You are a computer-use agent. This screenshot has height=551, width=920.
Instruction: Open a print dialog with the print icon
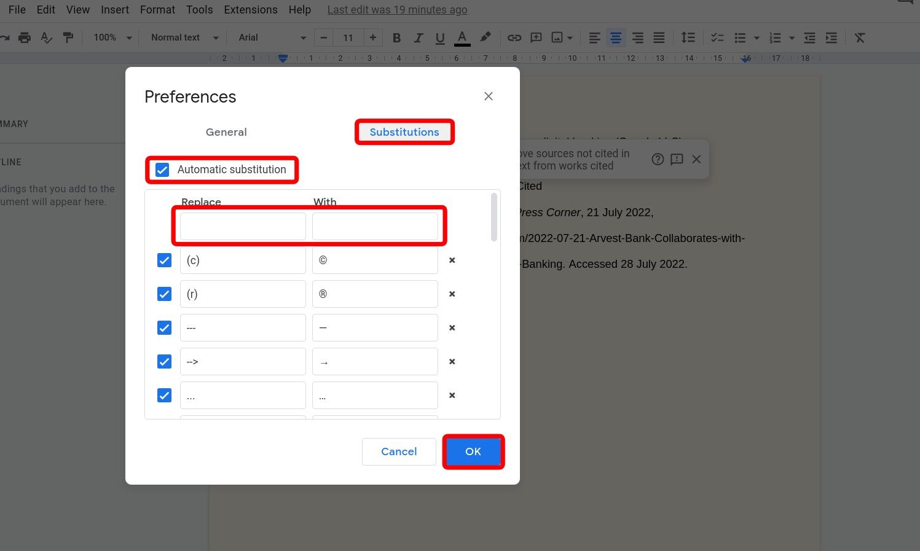point(25,37)
